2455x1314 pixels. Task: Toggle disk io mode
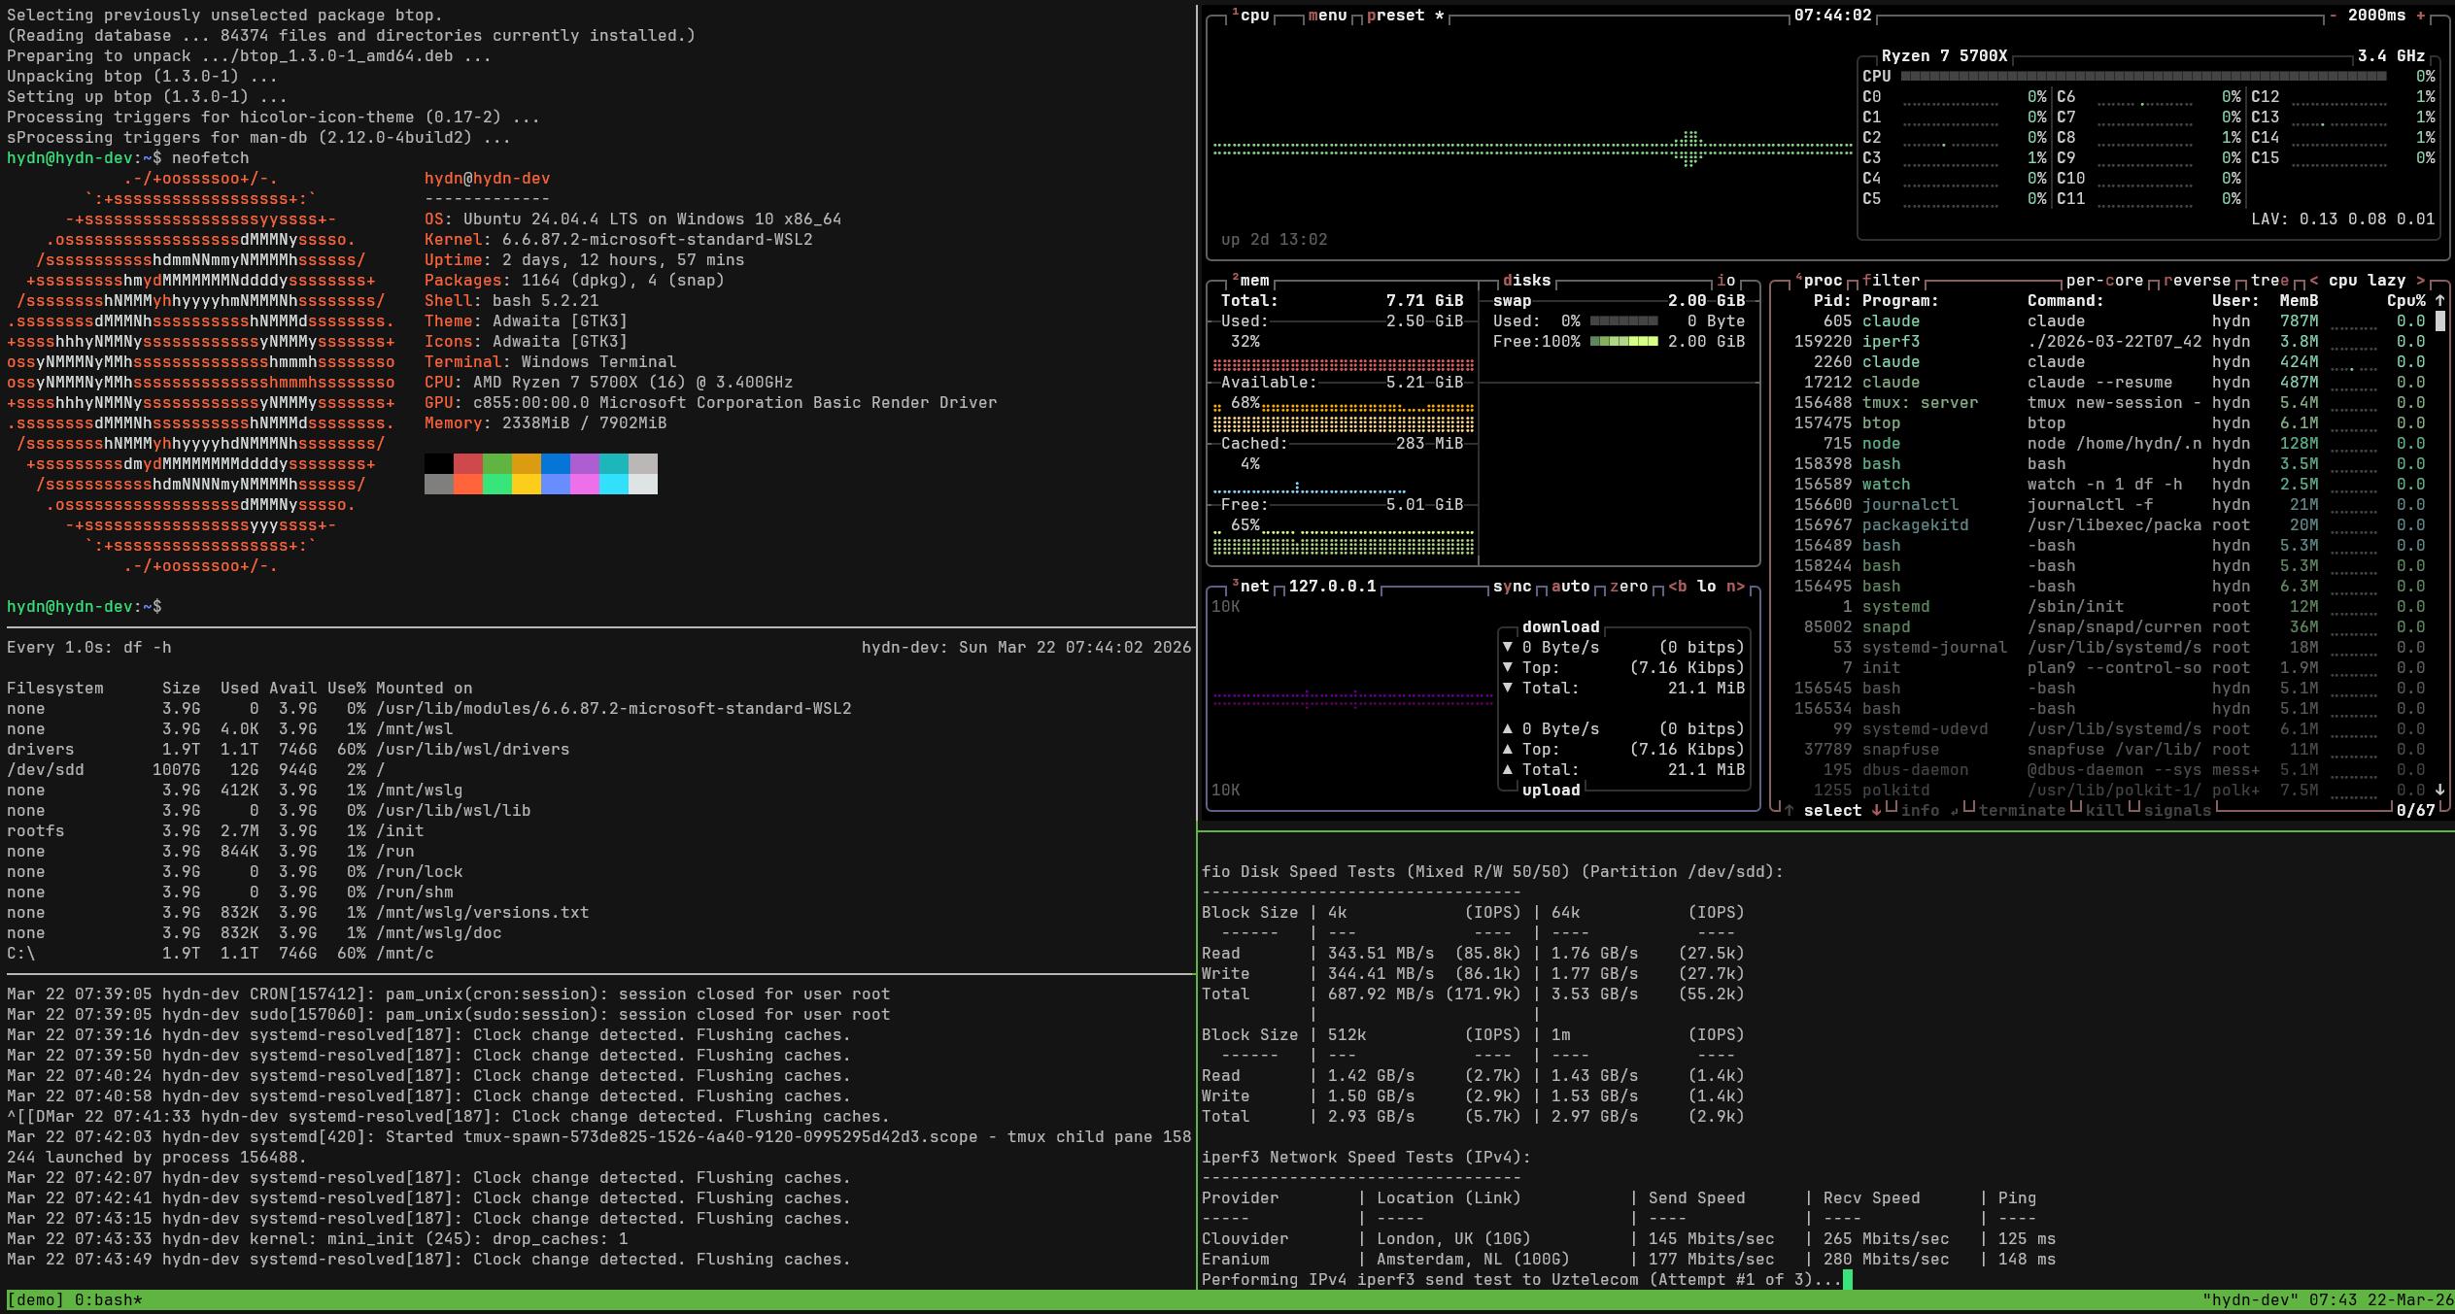[x=1725, y=281]
